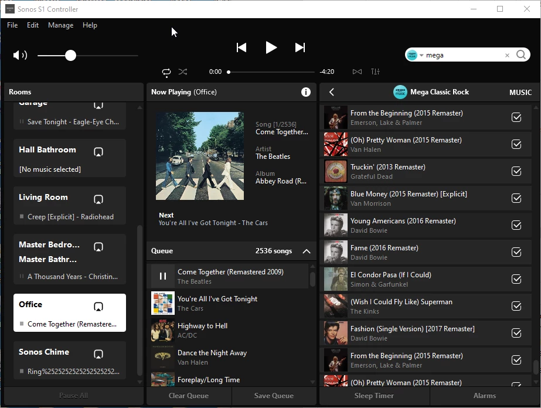
Task: Click David Bowie Fashion album thumbnail
Action: (336, 333)
